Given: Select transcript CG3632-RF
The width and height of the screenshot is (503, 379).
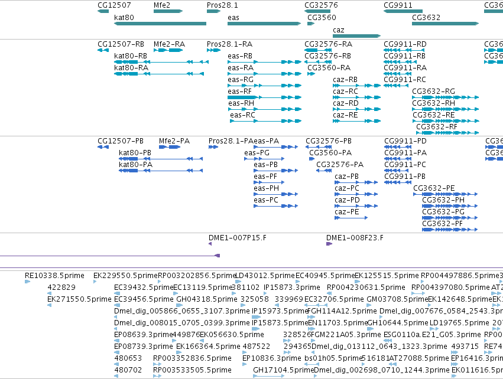Looking at the screenshot, I should [x=437, y=127].
